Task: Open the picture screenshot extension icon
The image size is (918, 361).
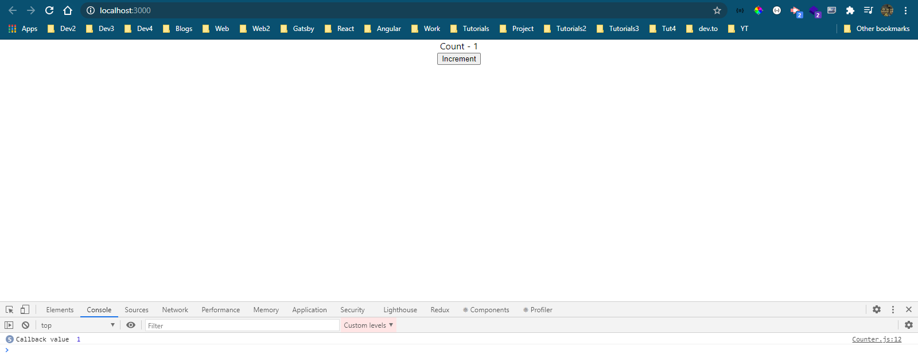Action: click(x=832, y=10)
